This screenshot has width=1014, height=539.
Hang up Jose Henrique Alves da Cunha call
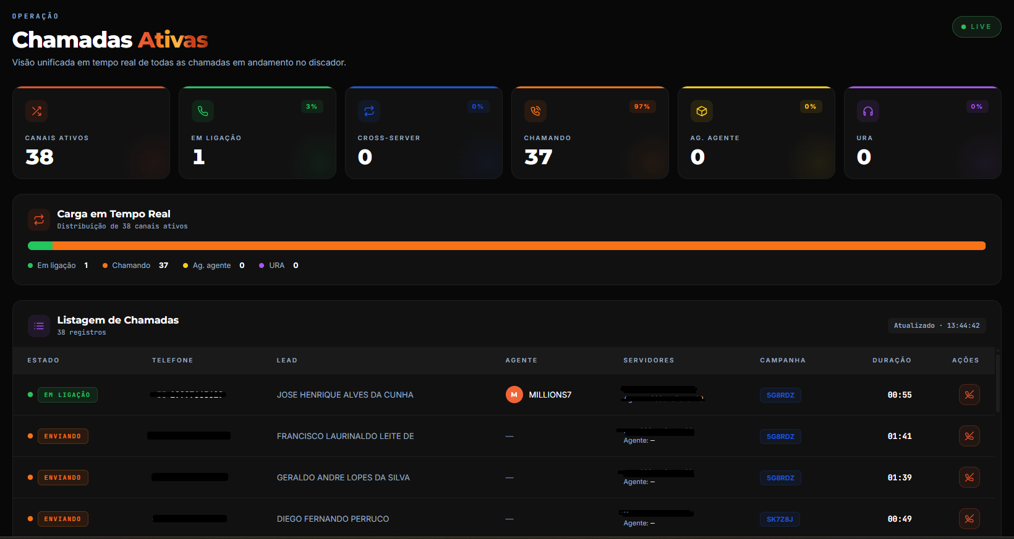pyautogui.click(x=969, y=395)
